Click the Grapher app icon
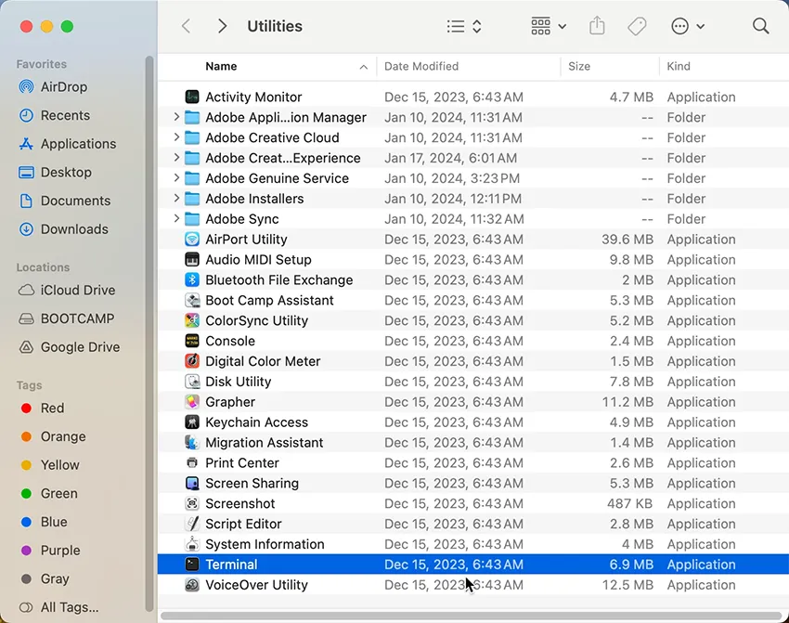Image resolution: width=789 pixels, height=623 pixels. [x=192, y=402]
